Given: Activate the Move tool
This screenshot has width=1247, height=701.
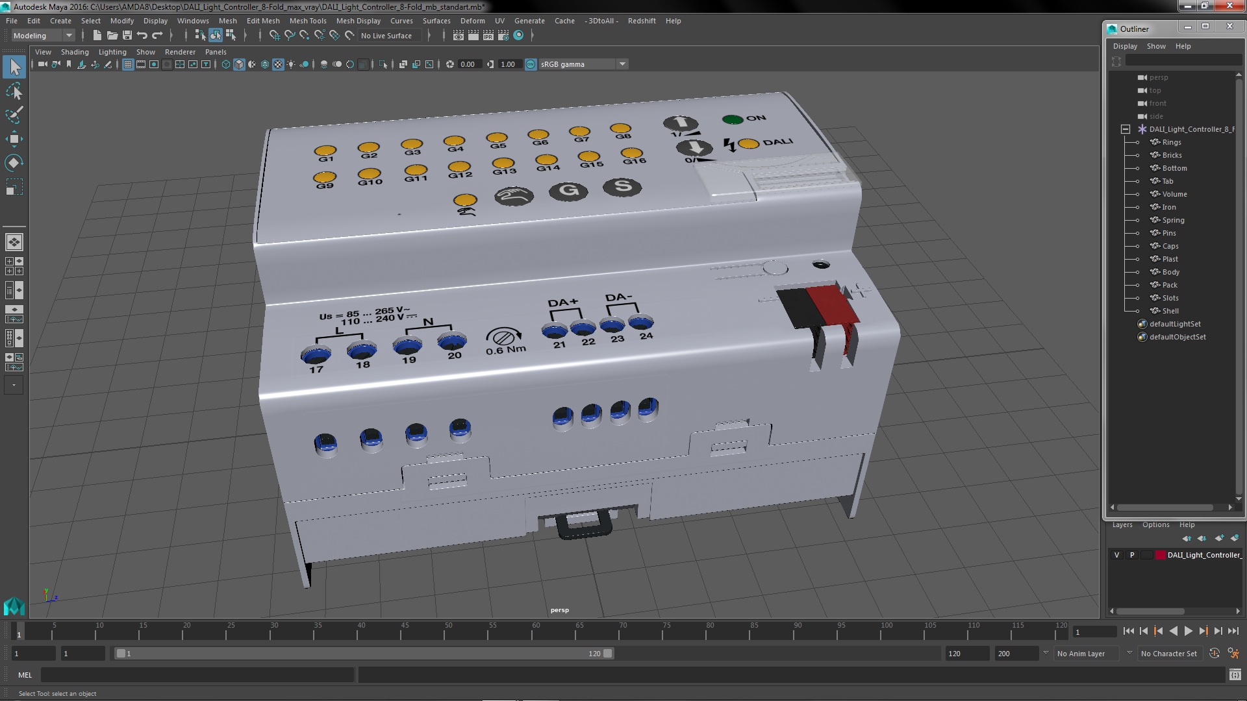Looking at the screenshot, I should point(14,138).
